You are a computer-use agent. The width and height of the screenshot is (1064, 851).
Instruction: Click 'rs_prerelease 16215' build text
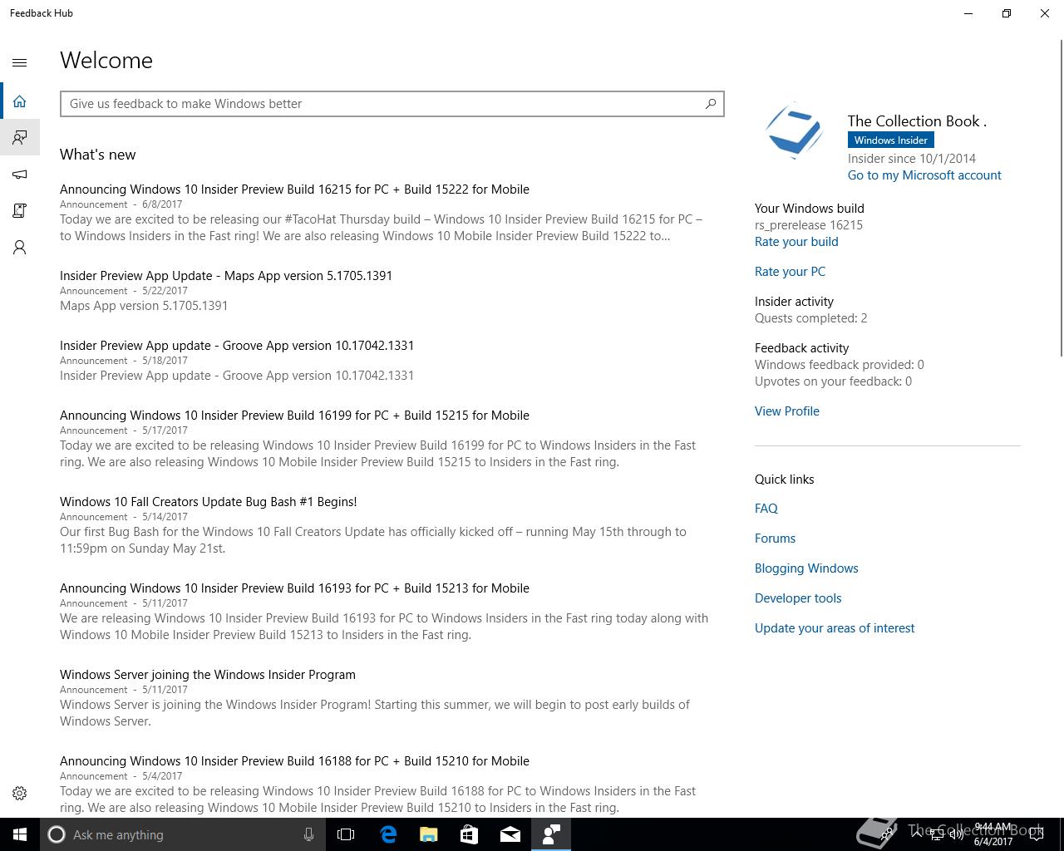point(809,225)
